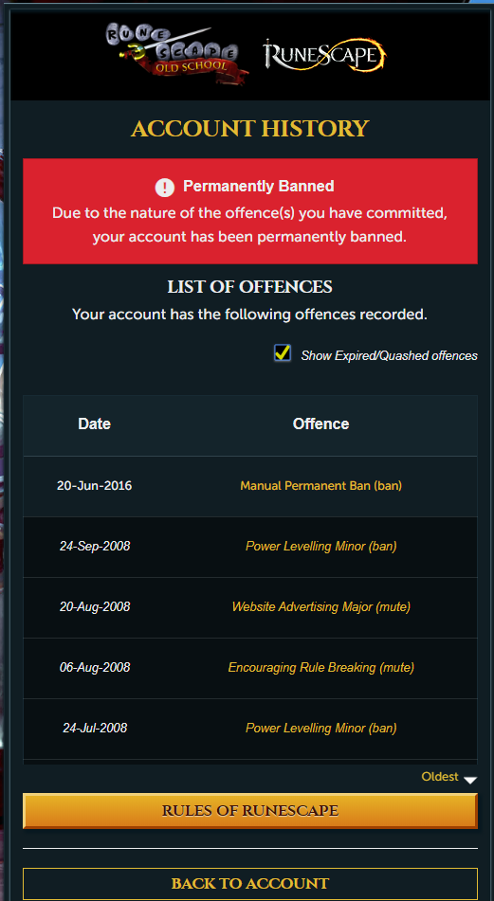
Task: Open the Oldest sort option
Action: pos(440,777)
